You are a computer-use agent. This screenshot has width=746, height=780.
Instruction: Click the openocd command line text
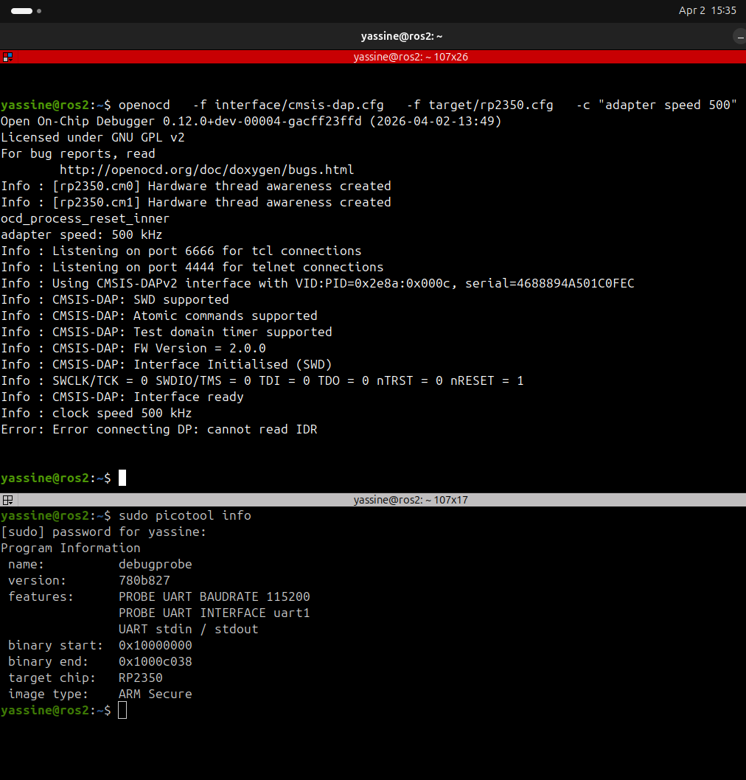[x=428, y=105]
